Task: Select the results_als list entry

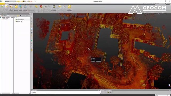Action: tap(19, 21)
